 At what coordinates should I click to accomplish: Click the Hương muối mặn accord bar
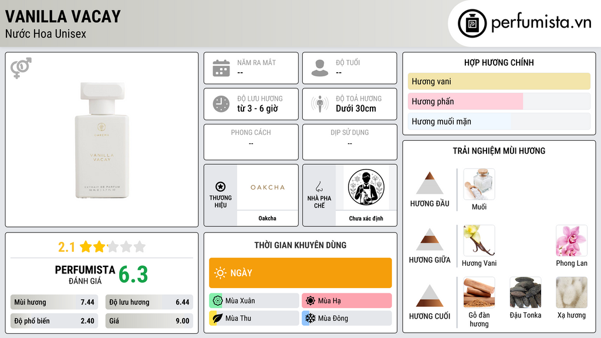pyautogui.click(x=499, y=121)
